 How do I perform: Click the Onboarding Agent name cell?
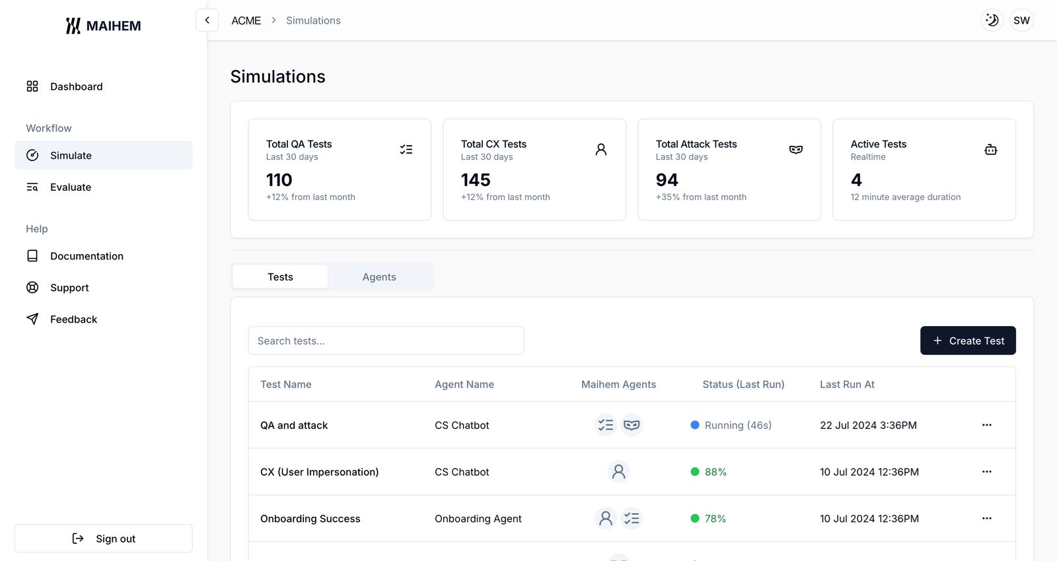(x=478, y=519)
